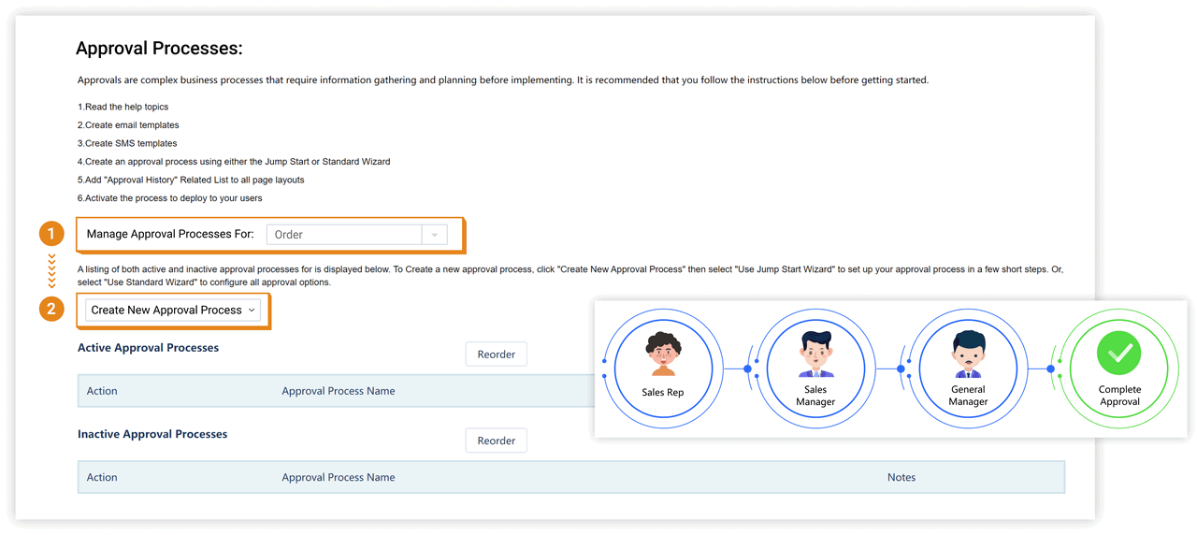
Task: Click the General Manager avatar icon
Action: pyautogui.click(x=968, y=355)
